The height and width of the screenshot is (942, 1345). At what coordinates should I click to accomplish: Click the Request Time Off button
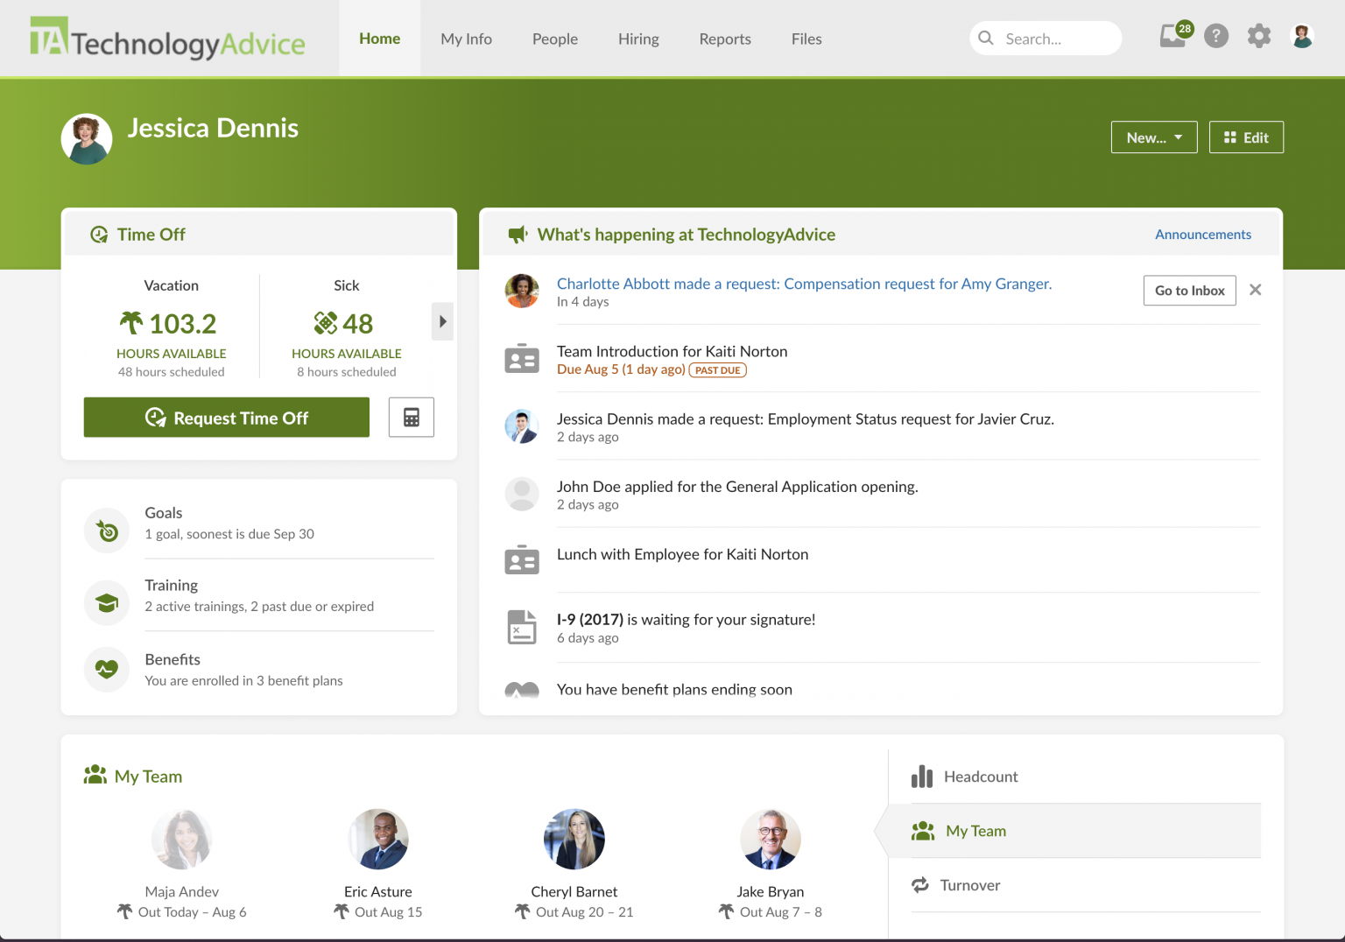[226, 418]
